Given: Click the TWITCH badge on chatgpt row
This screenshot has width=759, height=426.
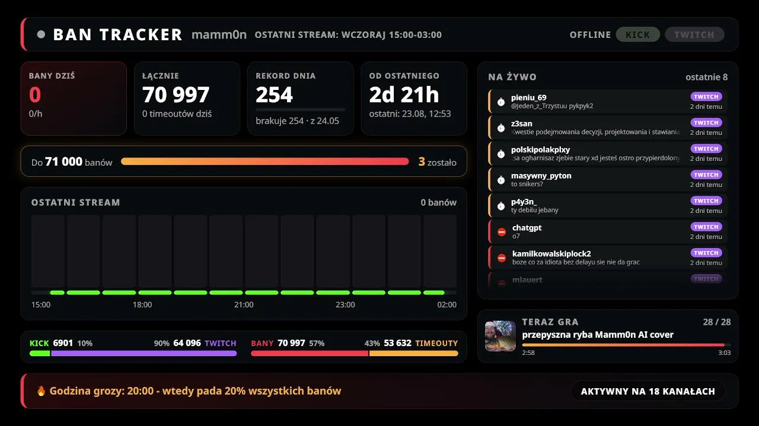Looking at the screenshot, I should [x=706, y=227].
